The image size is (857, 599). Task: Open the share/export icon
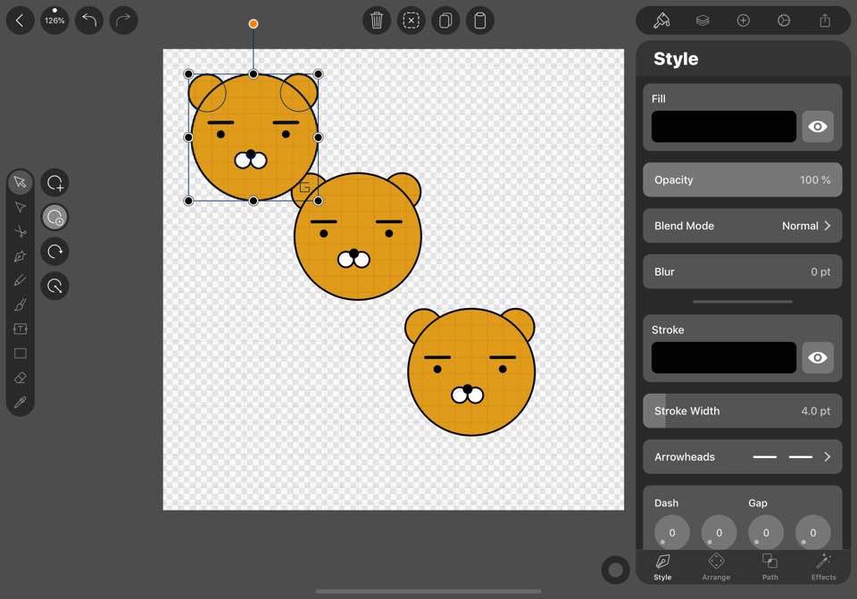click(825, 21)
